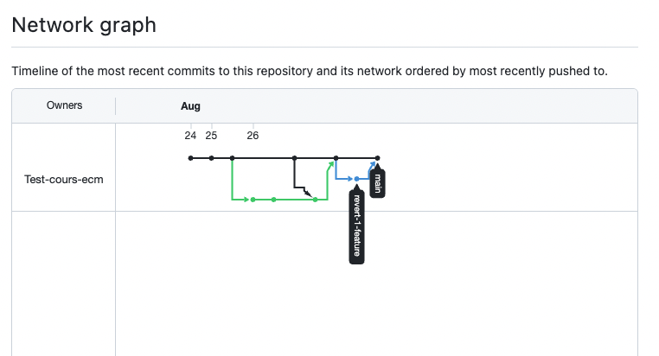Click the first black commit on Aug 24
The image size is (659, 356).
190,158
